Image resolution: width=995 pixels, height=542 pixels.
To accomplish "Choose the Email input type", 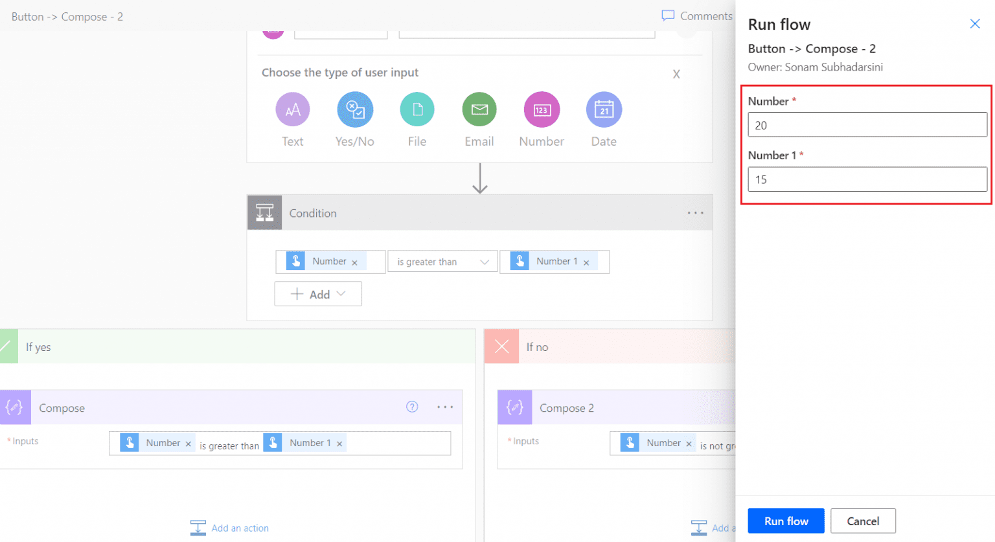I will tap(479, 109).
